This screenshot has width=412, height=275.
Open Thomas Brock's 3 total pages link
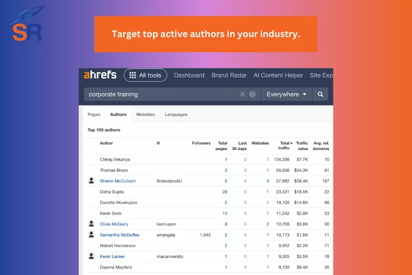tap(226, 170)
